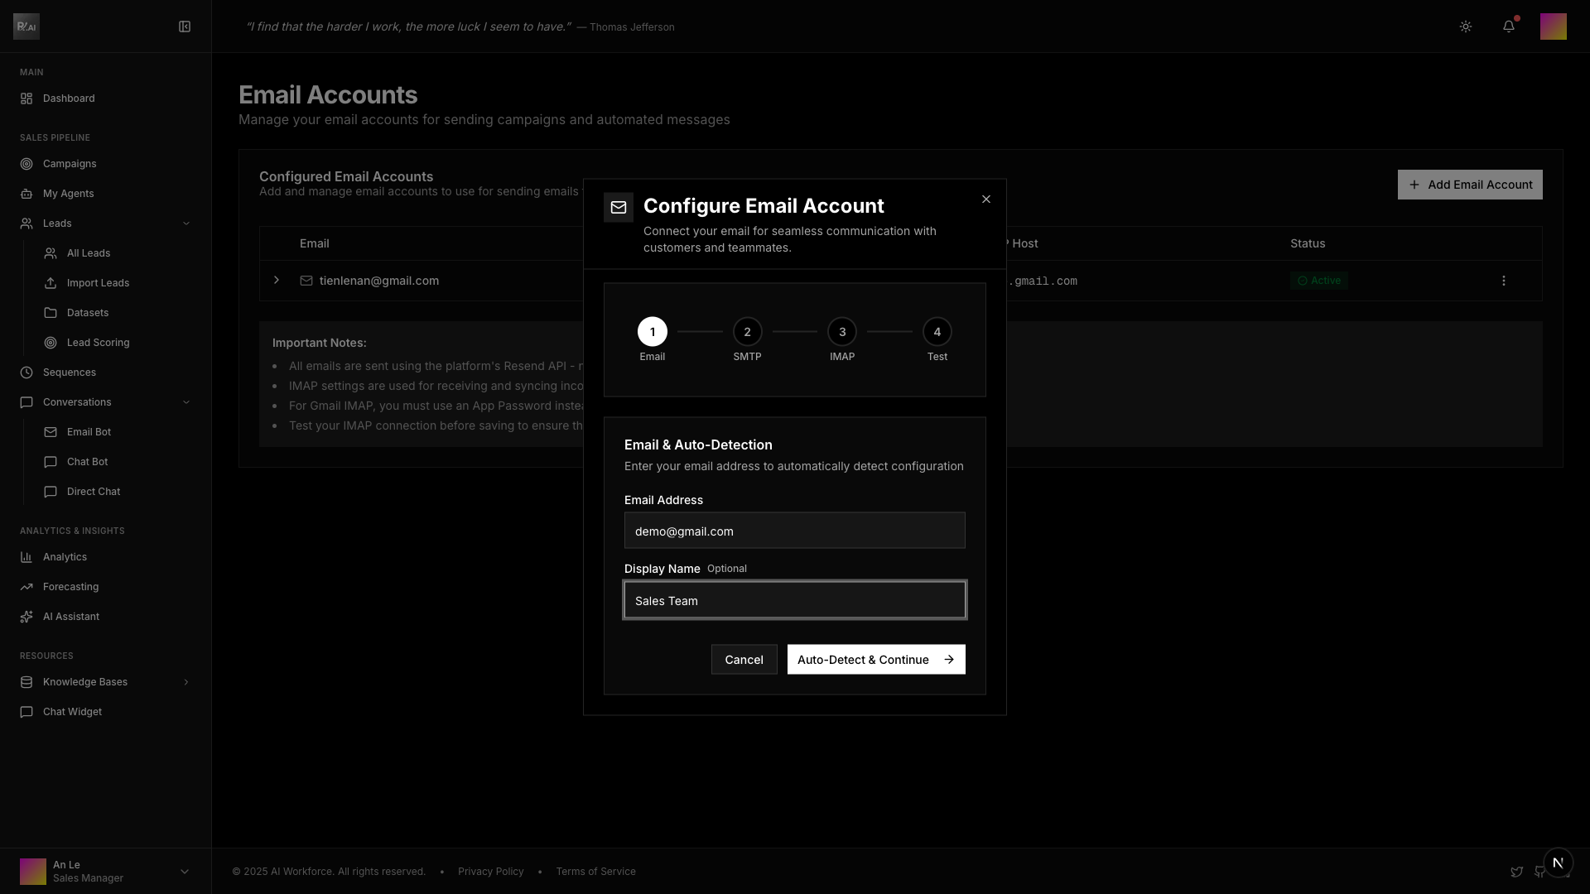Go to step 2 SMTP
This screenshot has width=1590, height=894.
click(x=747, y=332)
